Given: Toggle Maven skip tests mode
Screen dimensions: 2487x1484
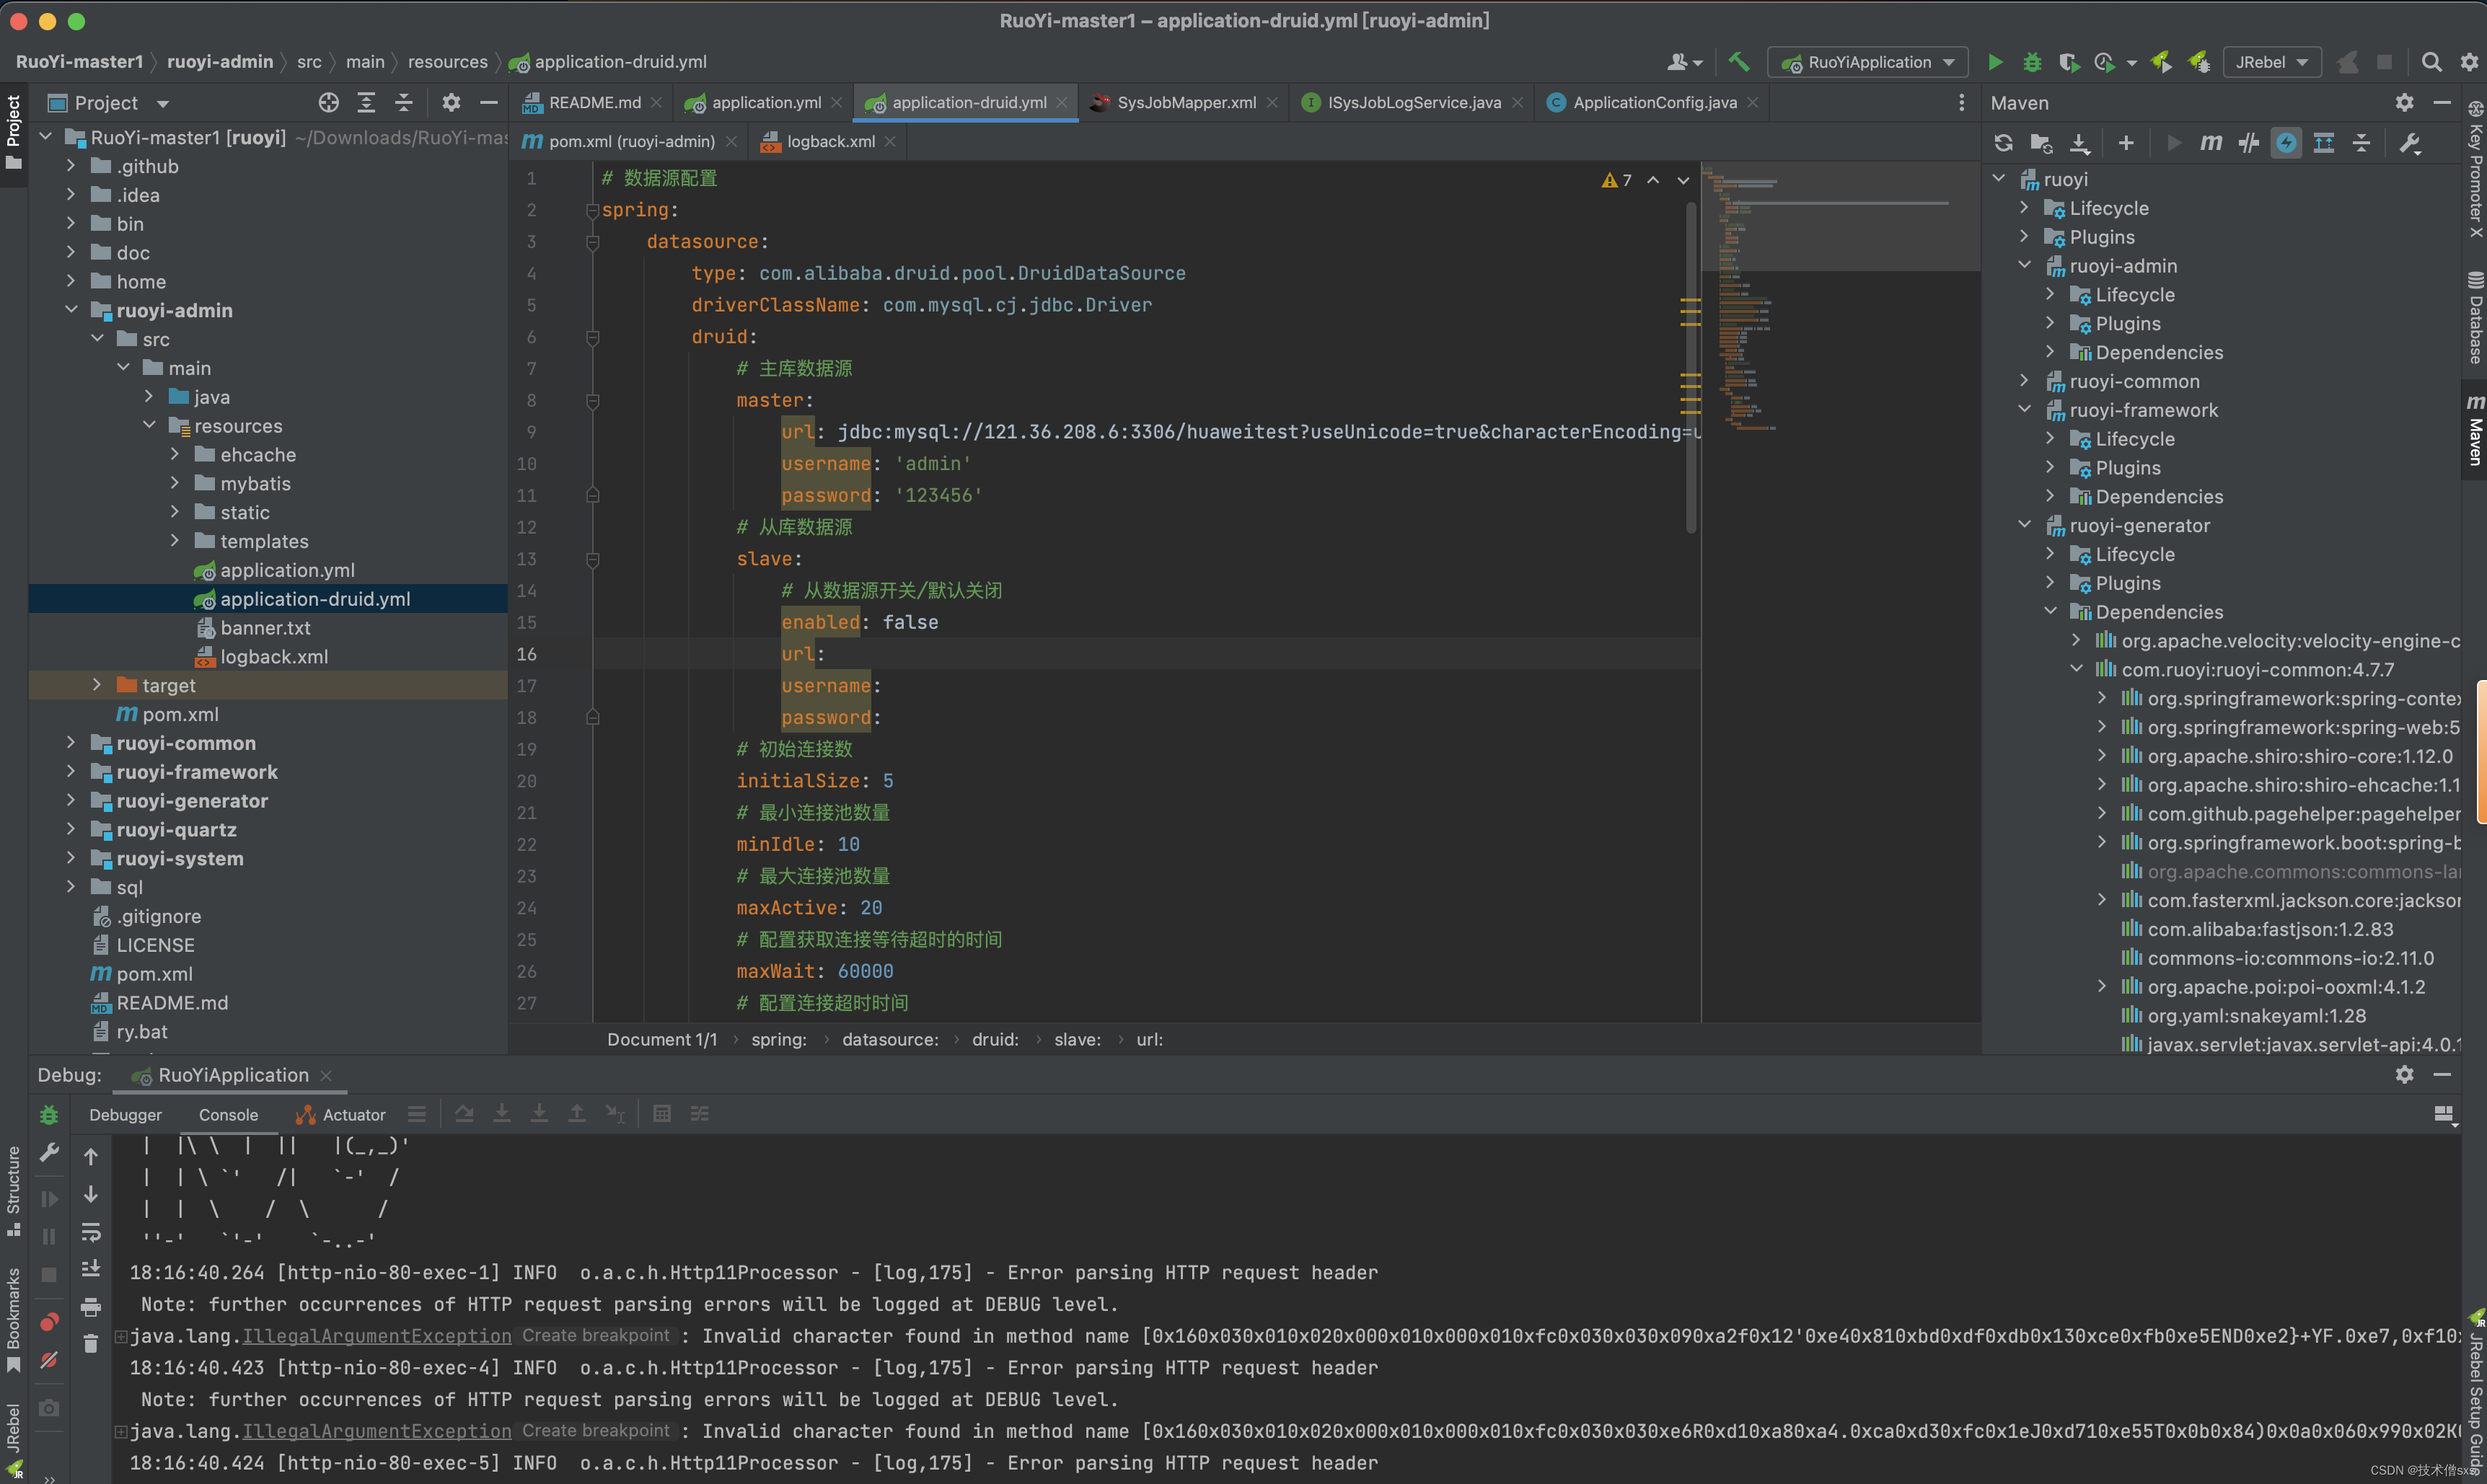Looking at the screenshot, I should 2286,143.
